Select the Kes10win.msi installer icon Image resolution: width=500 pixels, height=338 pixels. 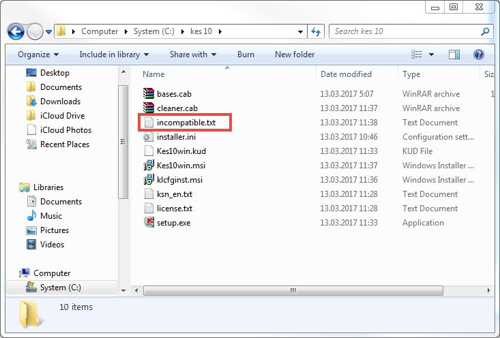coord(149,166)
